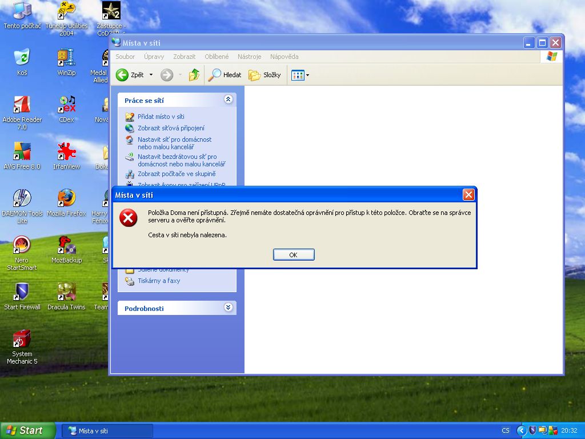This screenshot has width=585, height=439.
Task: Open the Zpět history dropdown arrow
Action: pos(151,75)
